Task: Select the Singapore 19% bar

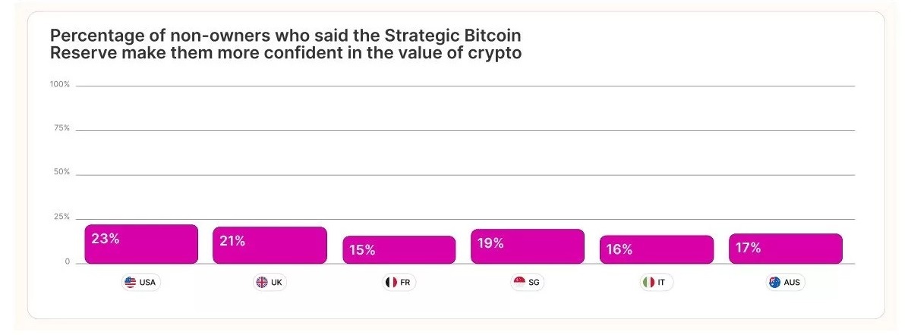Action: [527, 246]
